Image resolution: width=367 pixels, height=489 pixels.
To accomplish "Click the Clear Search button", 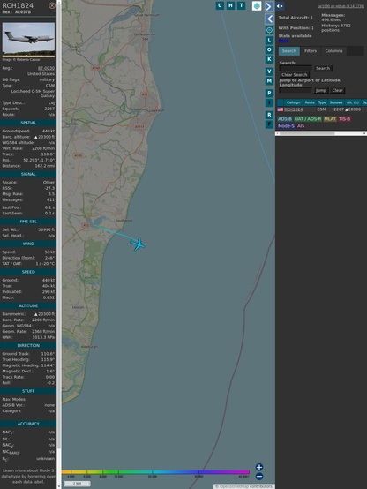I will point(295,74).
